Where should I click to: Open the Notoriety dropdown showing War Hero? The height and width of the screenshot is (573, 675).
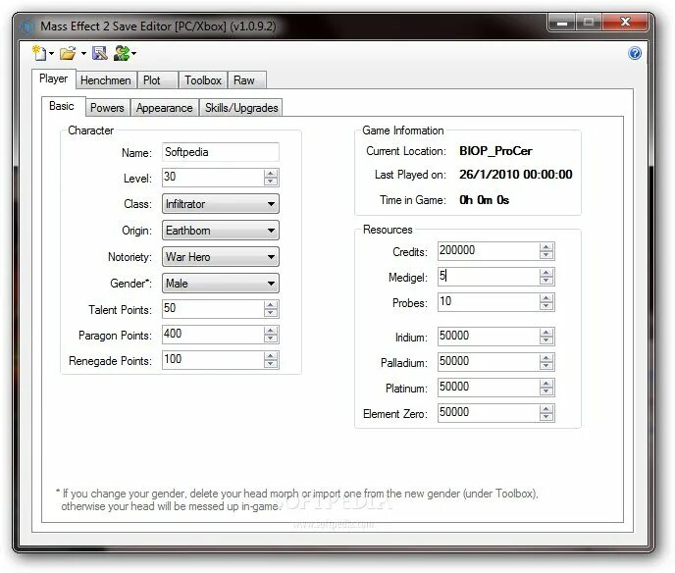point(221,257)
